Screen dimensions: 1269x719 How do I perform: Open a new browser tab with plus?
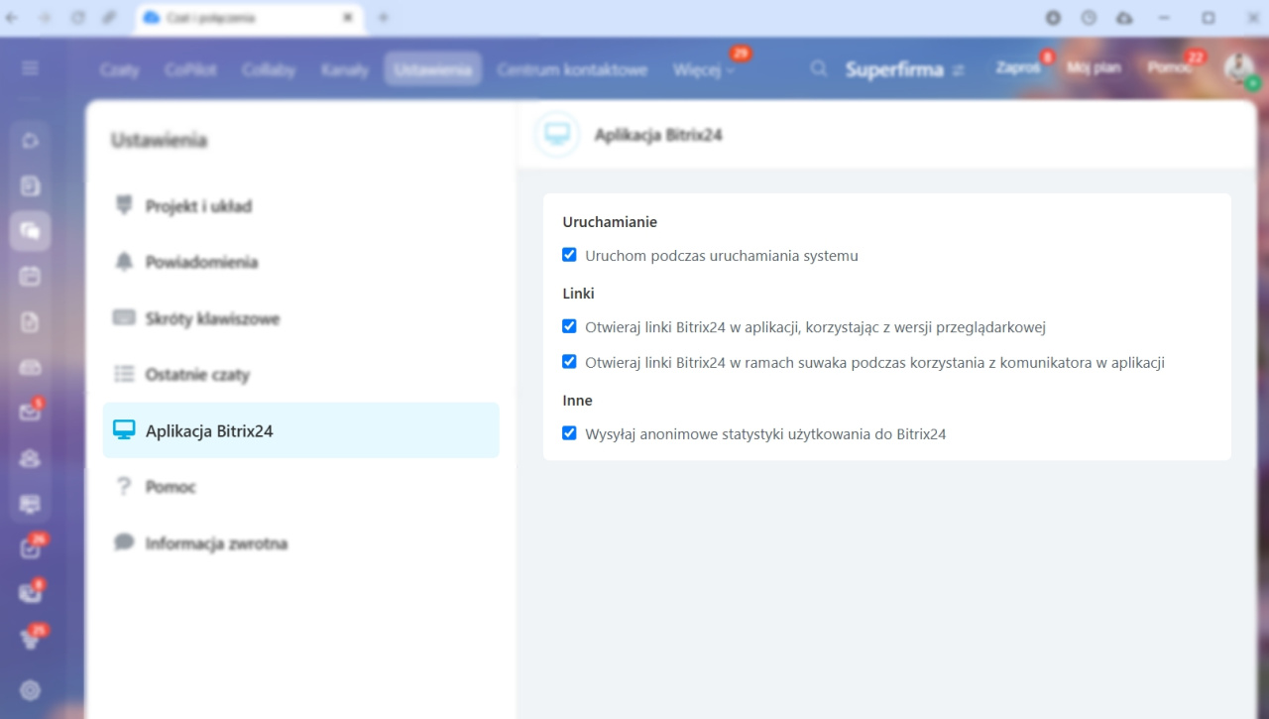coord(384,18)
